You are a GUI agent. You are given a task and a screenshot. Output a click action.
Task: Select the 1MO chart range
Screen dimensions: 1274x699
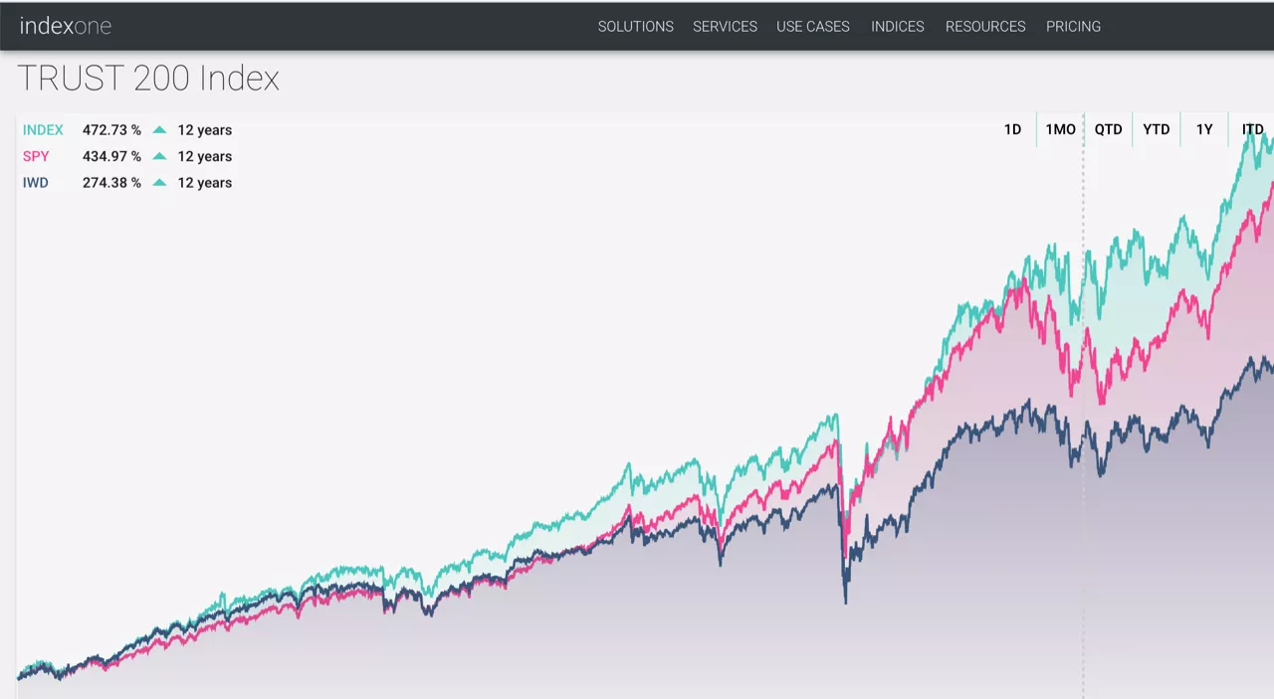(1060, 129)
